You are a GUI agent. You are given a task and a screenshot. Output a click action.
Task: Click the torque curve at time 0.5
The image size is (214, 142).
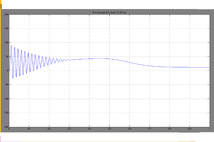coord(109,59)
